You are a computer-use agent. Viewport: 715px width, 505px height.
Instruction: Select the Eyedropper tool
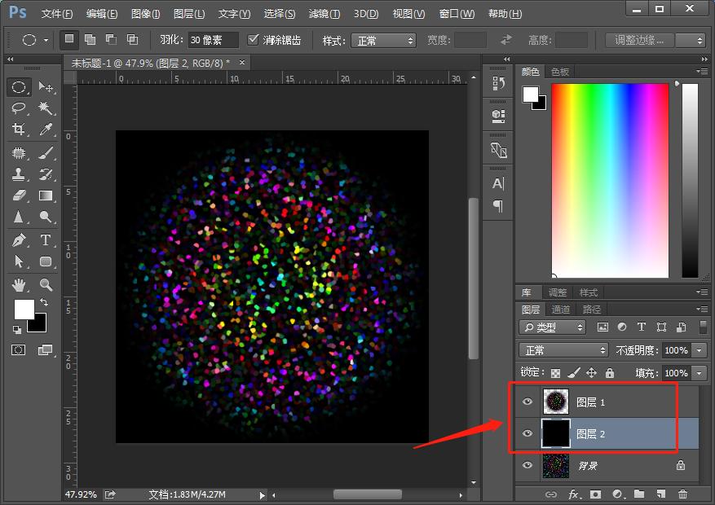(46, 130)
